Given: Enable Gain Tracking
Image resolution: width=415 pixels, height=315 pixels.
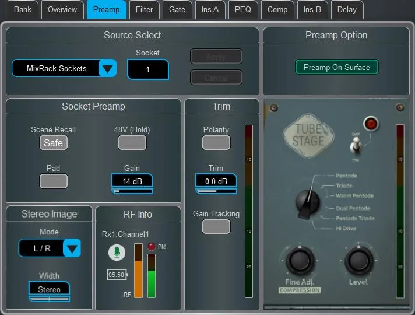Looking at the screenshot, I should (216, 227).
